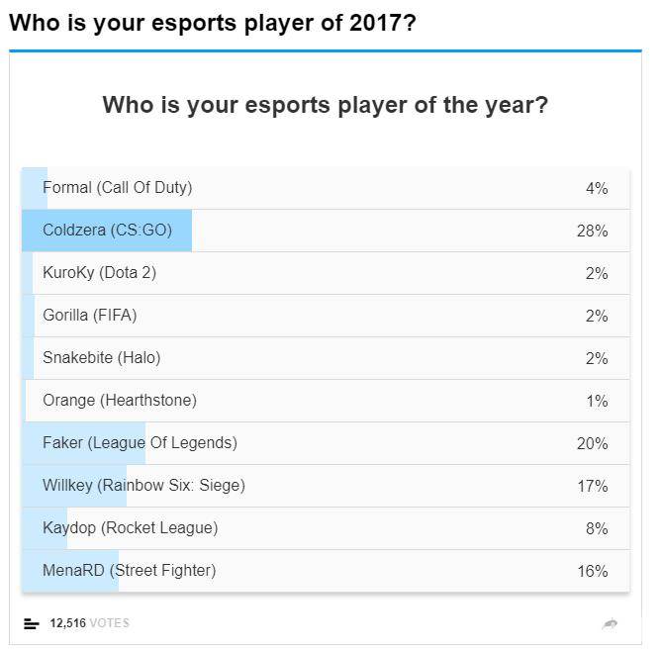Screen dimensions: 663x651
Task: Click Coldzera's 28% result label
Action: [592, 231]
